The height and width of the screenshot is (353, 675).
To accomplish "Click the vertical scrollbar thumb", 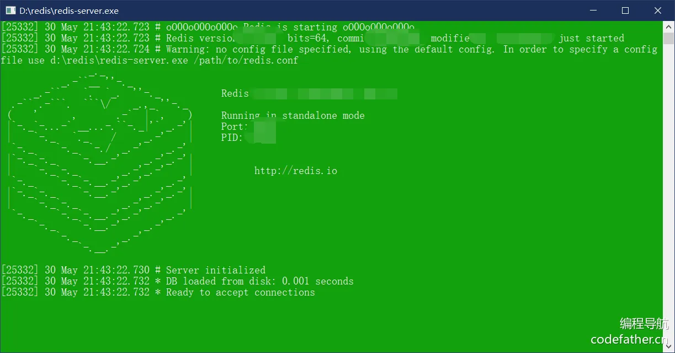I will click(668, 38).
